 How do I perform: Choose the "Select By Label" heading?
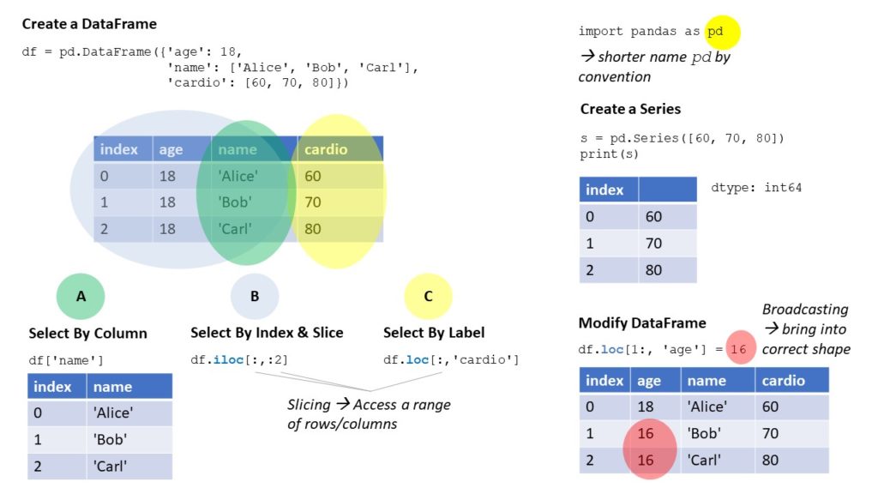coord(434,333)
